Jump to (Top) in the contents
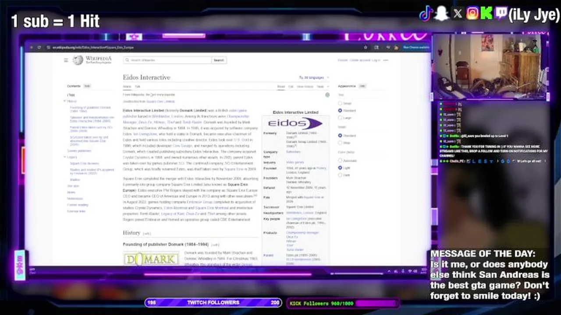561x315 pixels. pos(71,95)
